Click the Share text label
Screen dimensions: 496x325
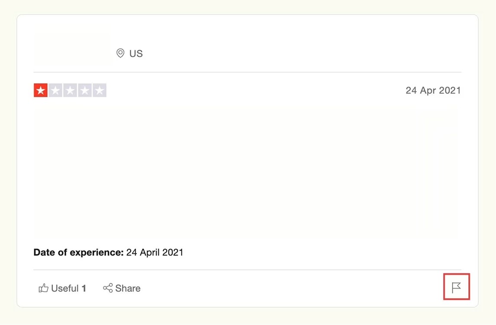pos(128,288)
